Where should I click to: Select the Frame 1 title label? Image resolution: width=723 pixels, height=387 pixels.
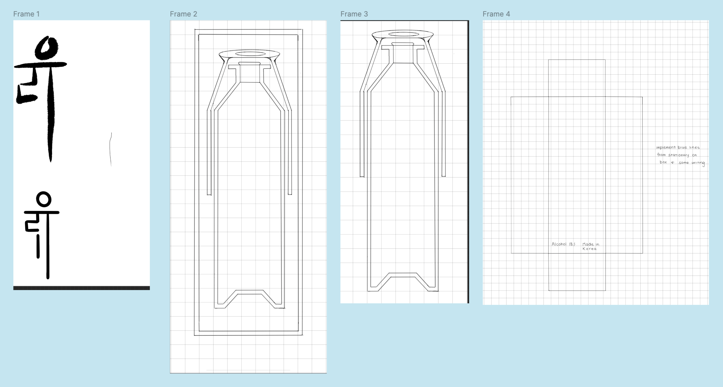[x=26, y=14]
